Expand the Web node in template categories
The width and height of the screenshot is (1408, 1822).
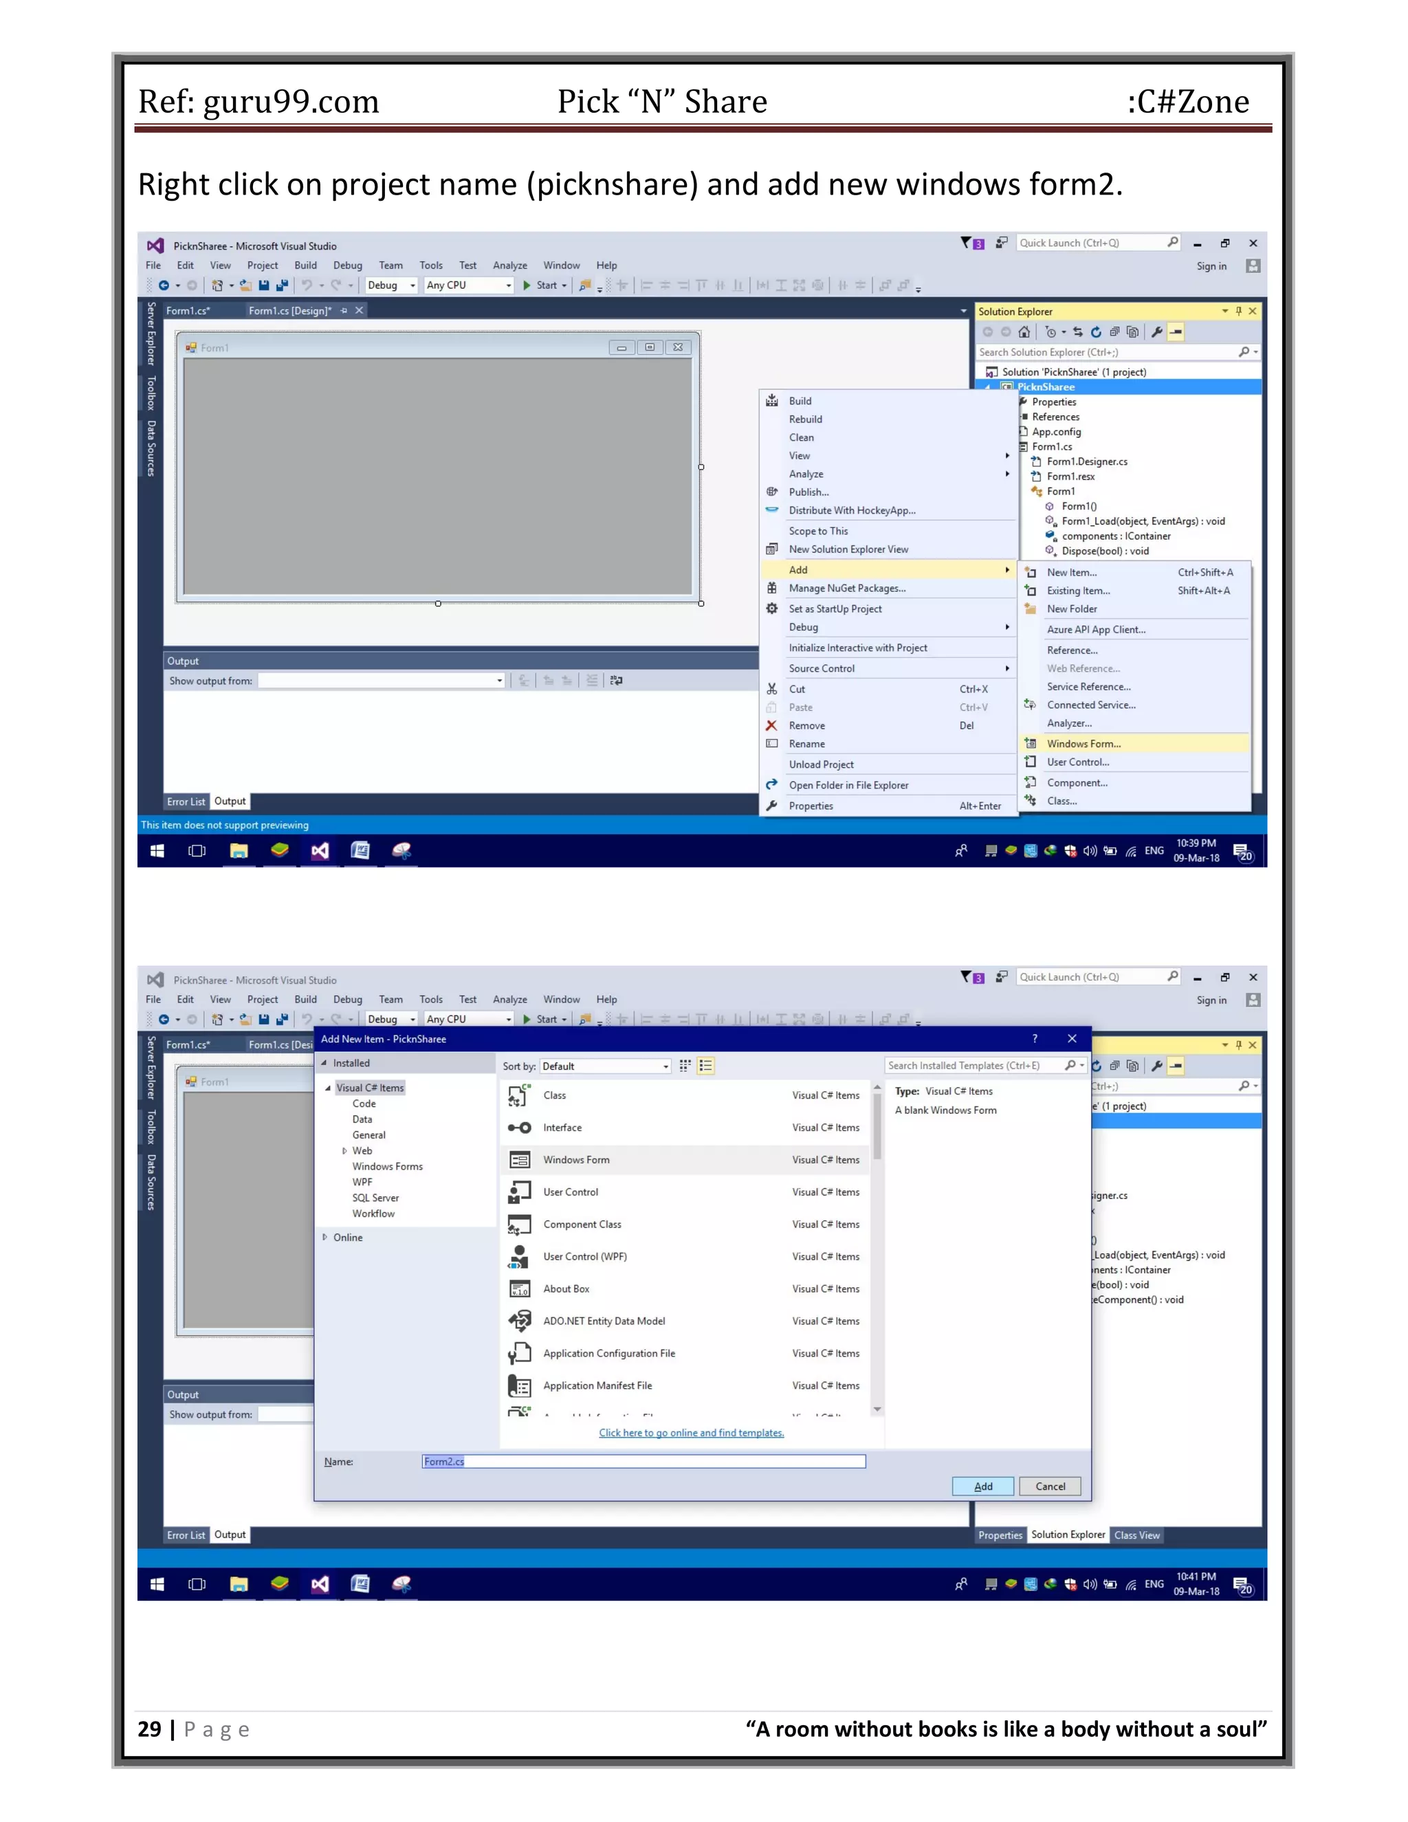pos(344,1151)
